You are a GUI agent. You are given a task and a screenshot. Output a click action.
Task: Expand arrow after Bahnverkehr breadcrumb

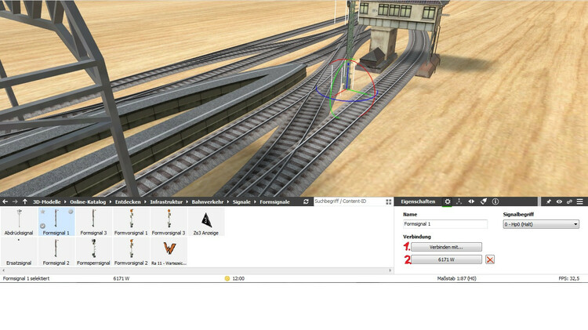(x=228, y=201)
